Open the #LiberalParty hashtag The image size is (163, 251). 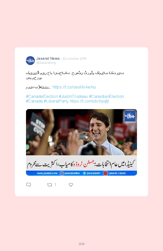point(56,101)
